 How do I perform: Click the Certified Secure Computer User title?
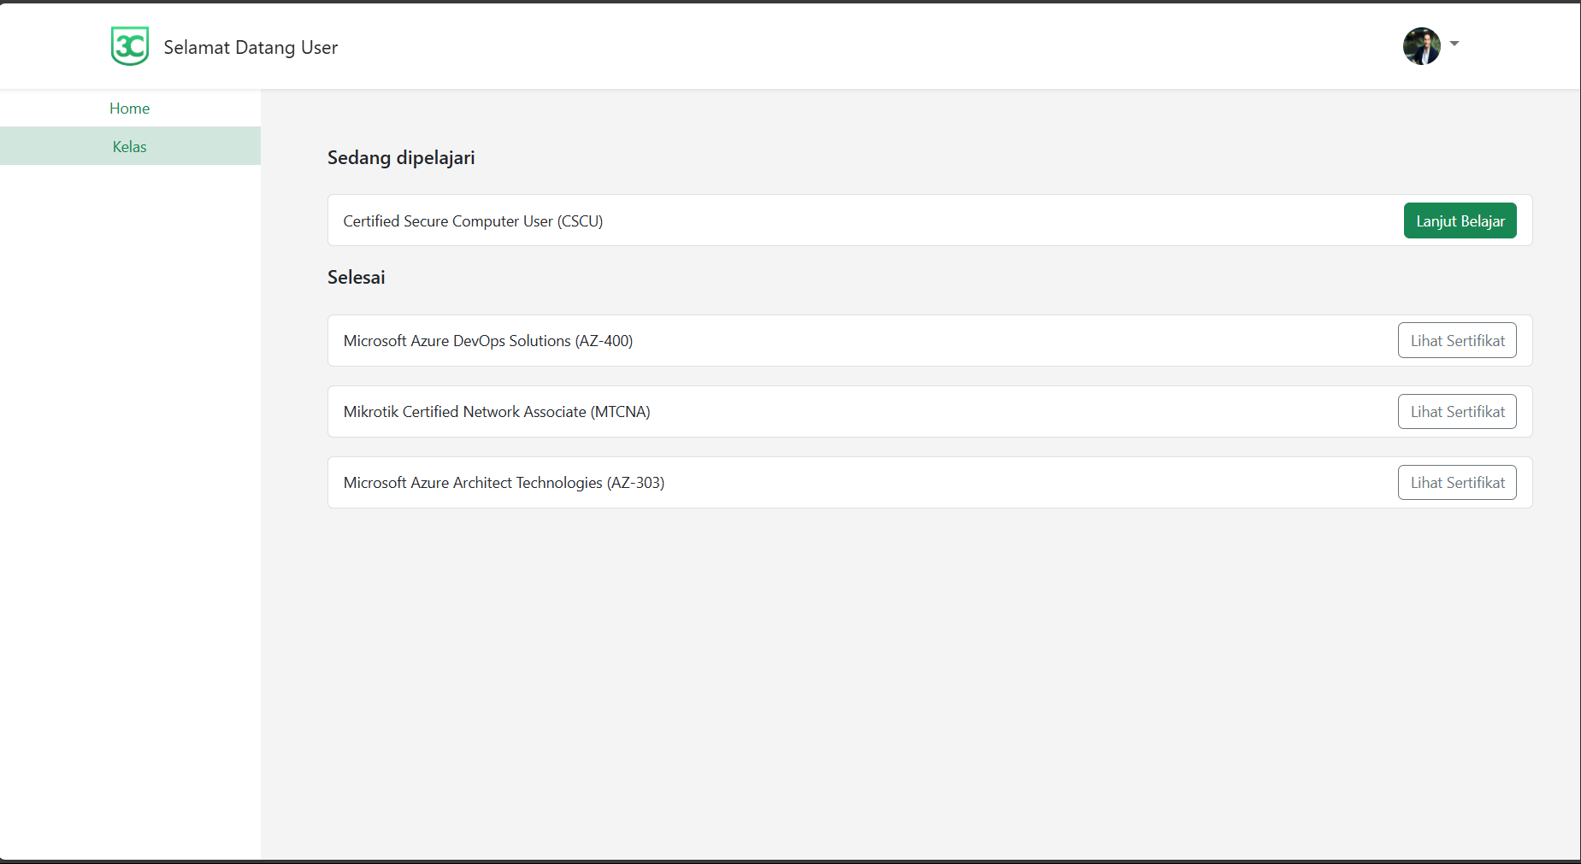click(x=473, y=220)
